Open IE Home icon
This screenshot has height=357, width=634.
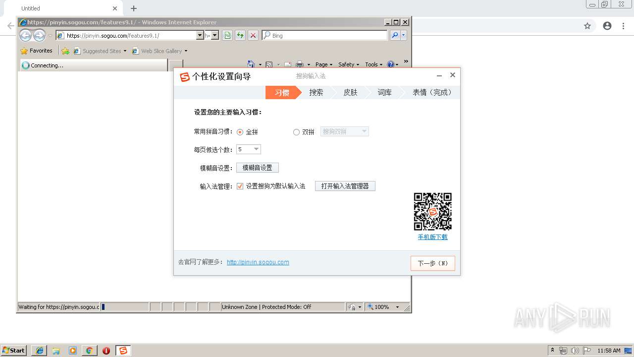tap(251, 64)
